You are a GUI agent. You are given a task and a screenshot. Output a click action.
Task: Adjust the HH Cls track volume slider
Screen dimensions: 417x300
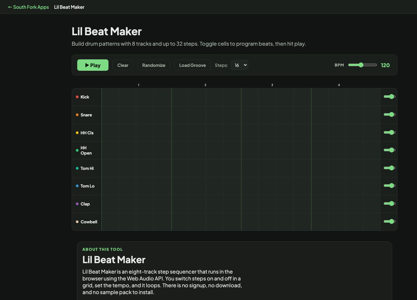390,132
